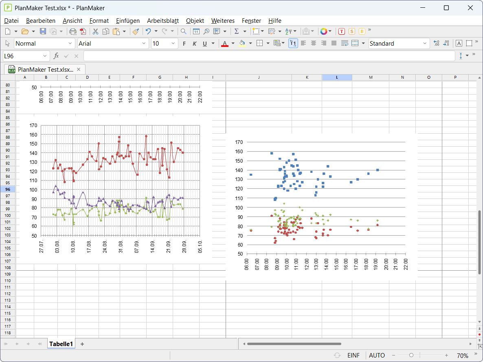Toggle underline formatting U button
483x362 pixels.
[205, 44]
